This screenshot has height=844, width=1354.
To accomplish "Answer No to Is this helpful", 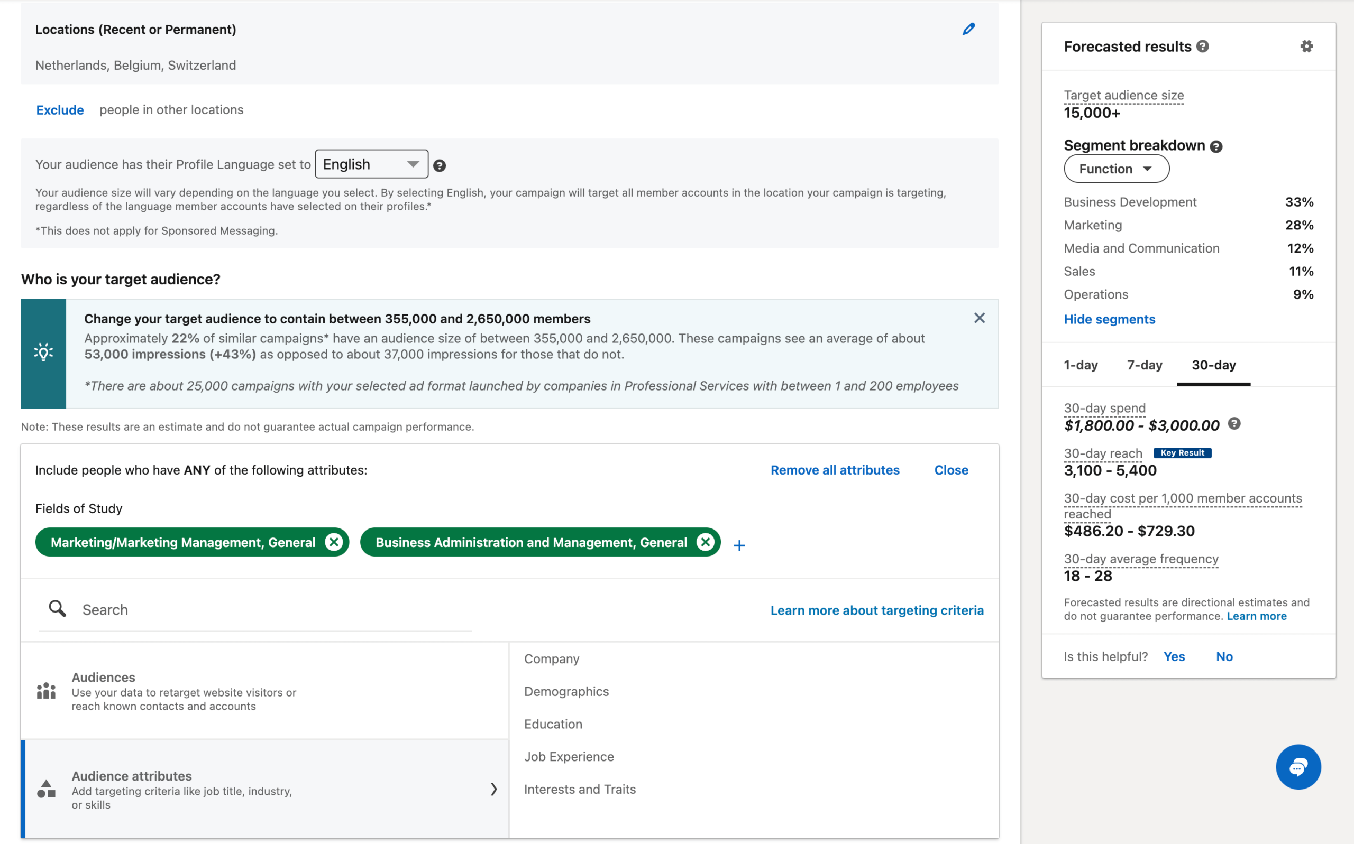I will [1224, 656].
